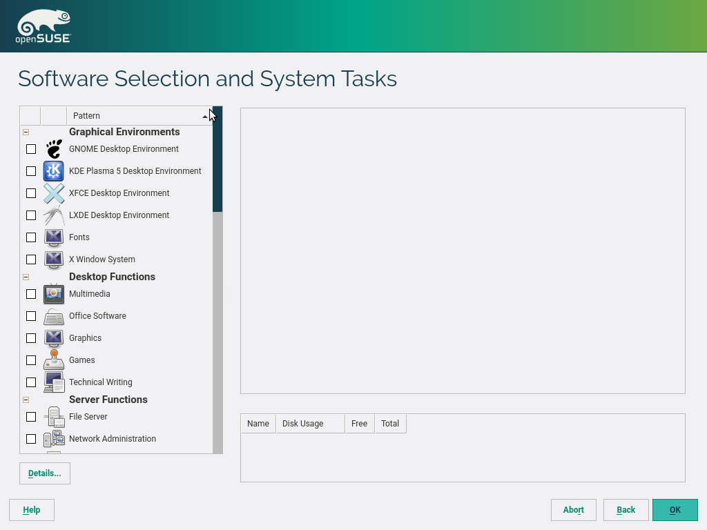The width and height of the screenshot is (707, 530).
Task: Collapse the Server Functions group
Action: point(26,400)
